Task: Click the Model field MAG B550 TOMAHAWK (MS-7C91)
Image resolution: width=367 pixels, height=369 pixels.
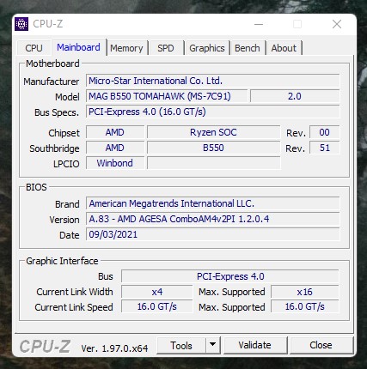Action: click(167, 96)
